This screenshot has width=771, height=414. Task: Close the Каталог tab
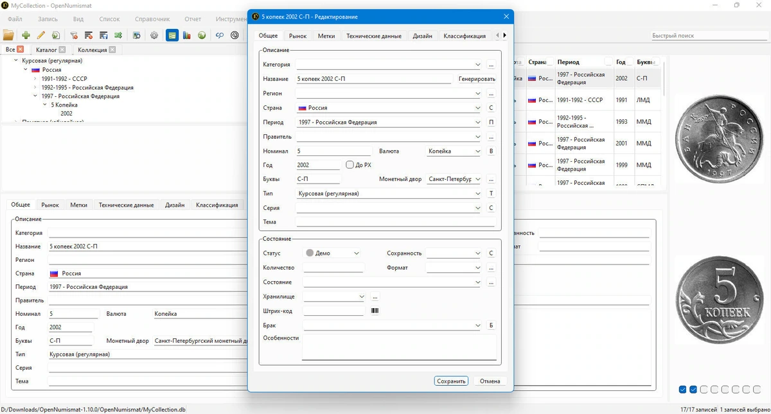point(62,49)
